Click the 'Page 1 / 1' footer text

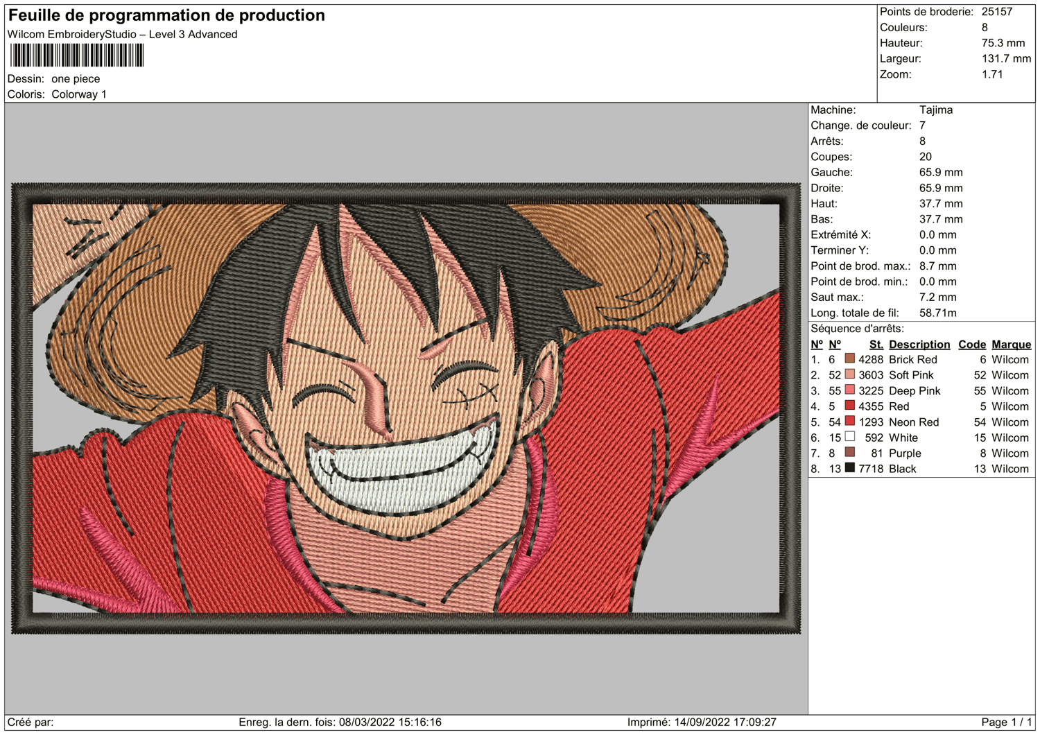click(1007, 723)
